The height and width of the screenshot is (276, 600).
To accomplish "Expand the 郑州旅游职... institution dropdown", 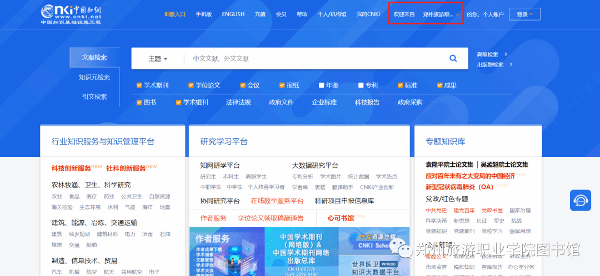I will (x=441, y=14).
